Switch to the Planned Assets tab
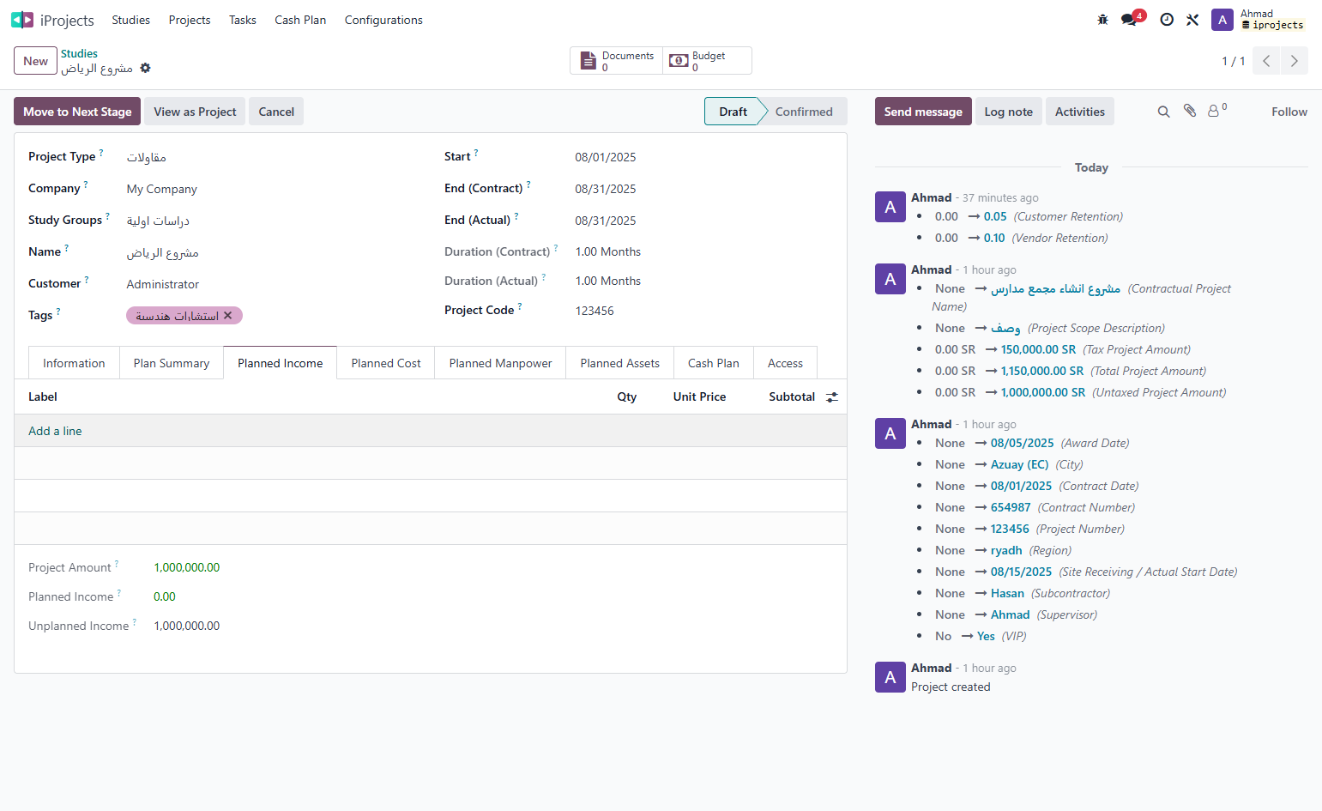This screenshot has width=1322, height=811. tap(620, 363)
